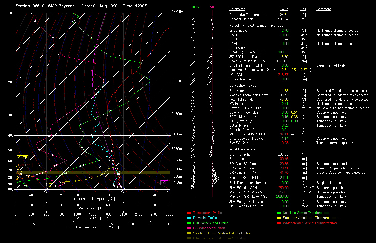Click the cyan Dewpoint Profile legend swatch
Screen dimensions: 376x243
click(x=189, y=218)
